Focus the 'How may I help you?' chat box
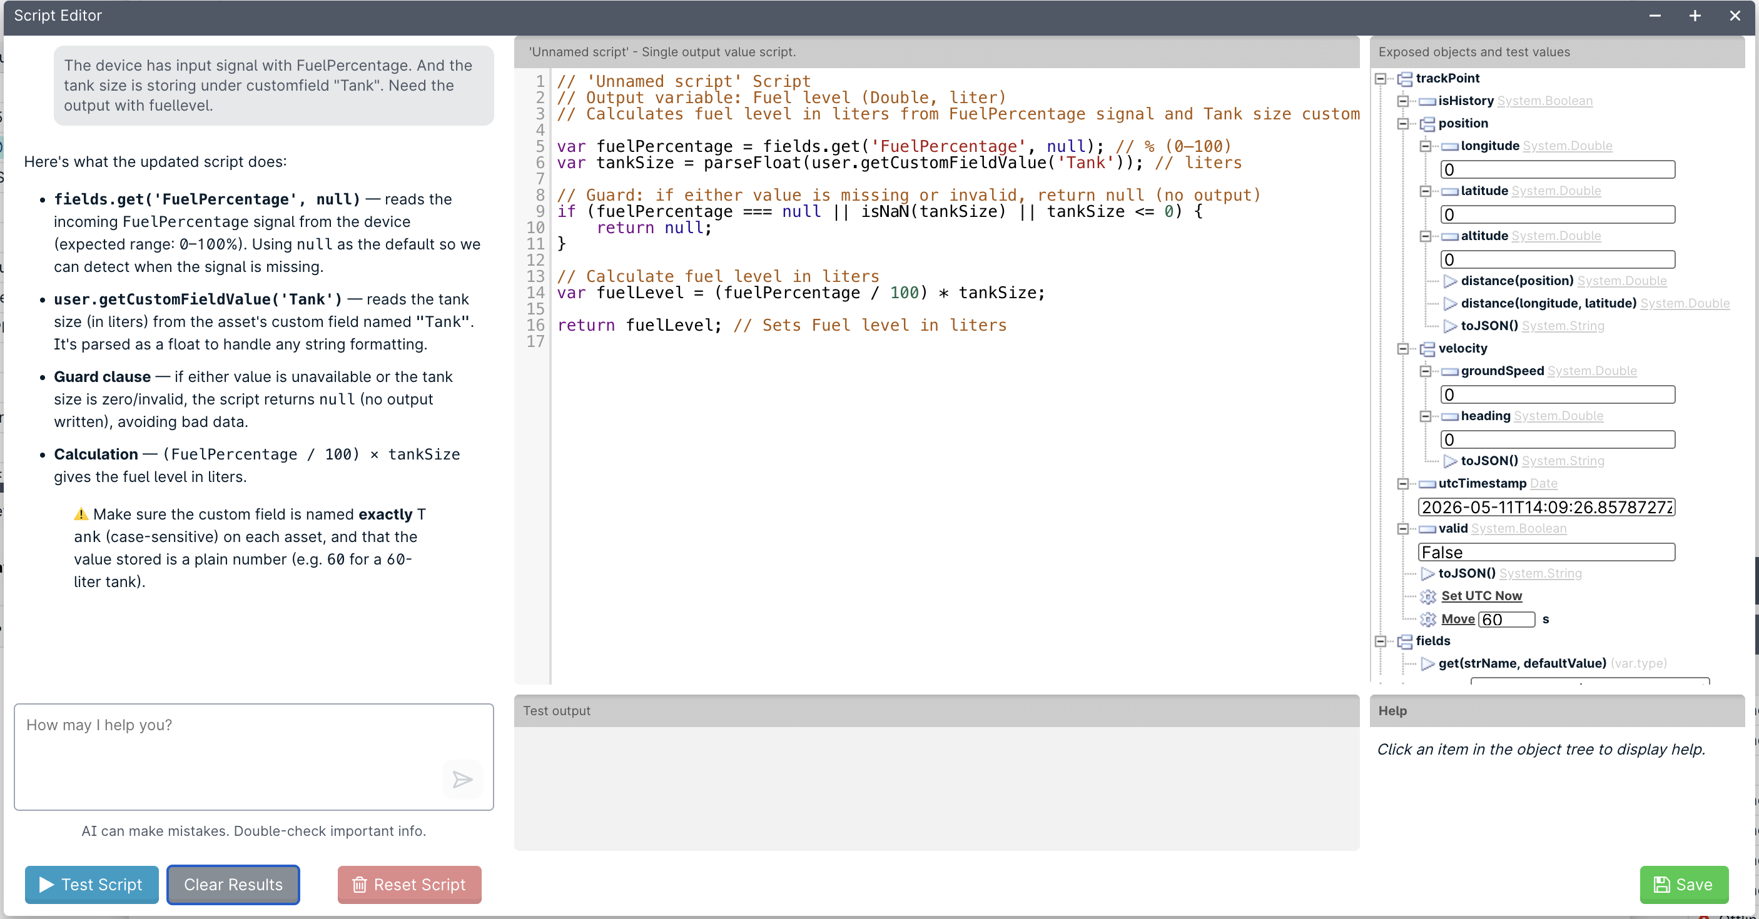The image size is (1759, 919). point(253,757)
